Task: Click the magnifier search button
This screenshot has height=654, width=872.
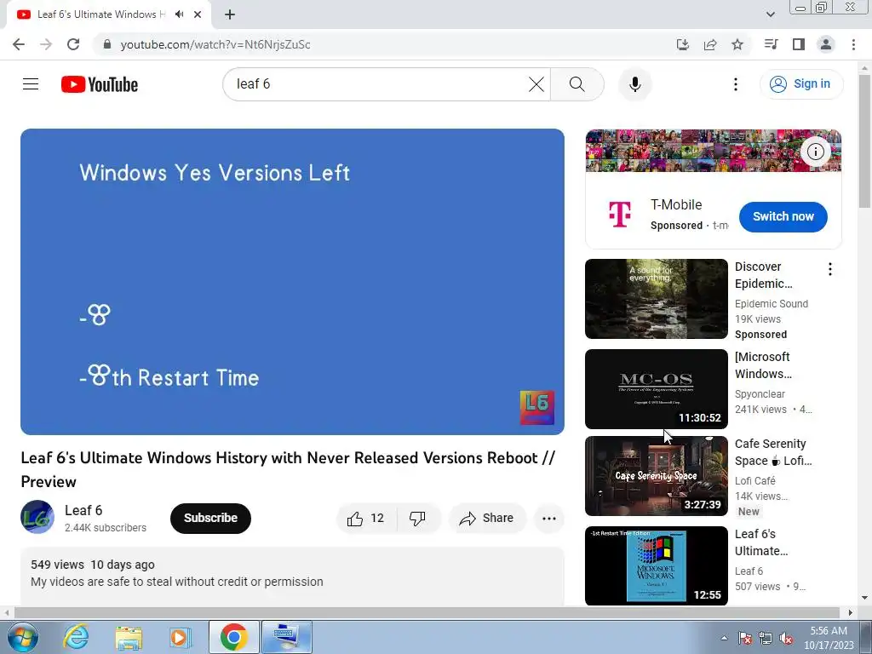Action: pyautogui.click(x=577, y=84)
